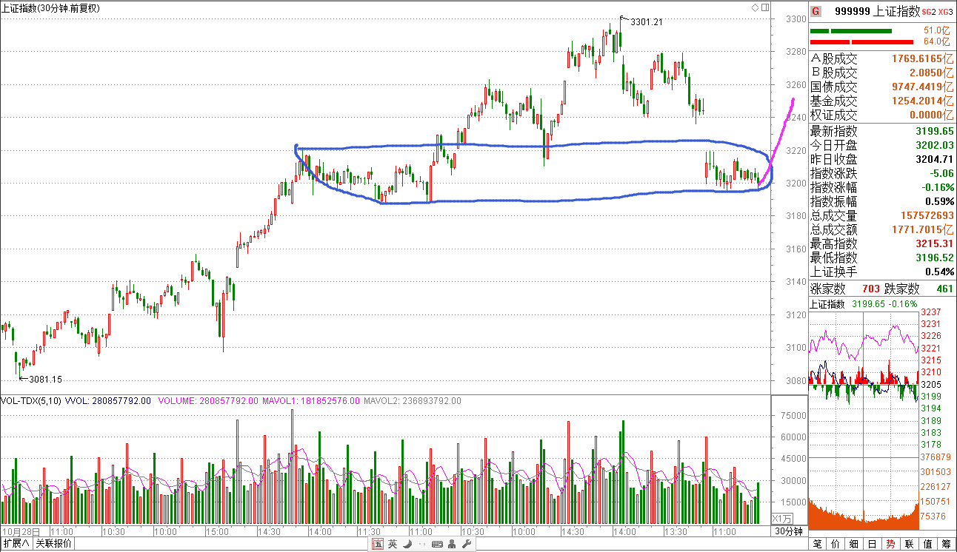Screen dimensions: 957x552
Task: Click the diamond icon at chart top-right
Action: pos(755,7)
